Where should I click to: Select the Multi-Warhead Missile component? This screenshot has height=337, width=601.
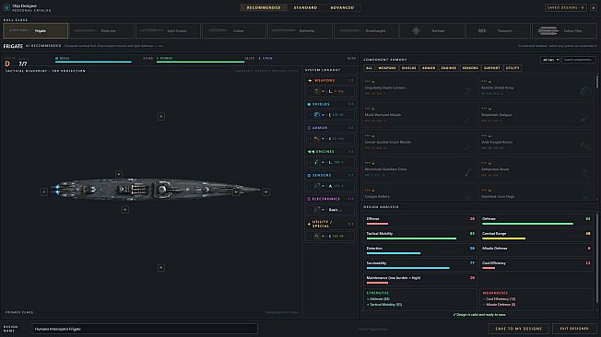420,115
